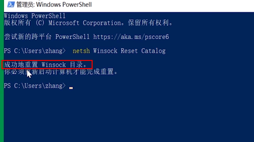
Task: Click the blinking cursor at the prompt
Action: pos(71,88)
